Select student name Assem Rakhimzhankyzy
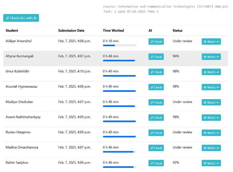233x172 pixels. (23, 117)
